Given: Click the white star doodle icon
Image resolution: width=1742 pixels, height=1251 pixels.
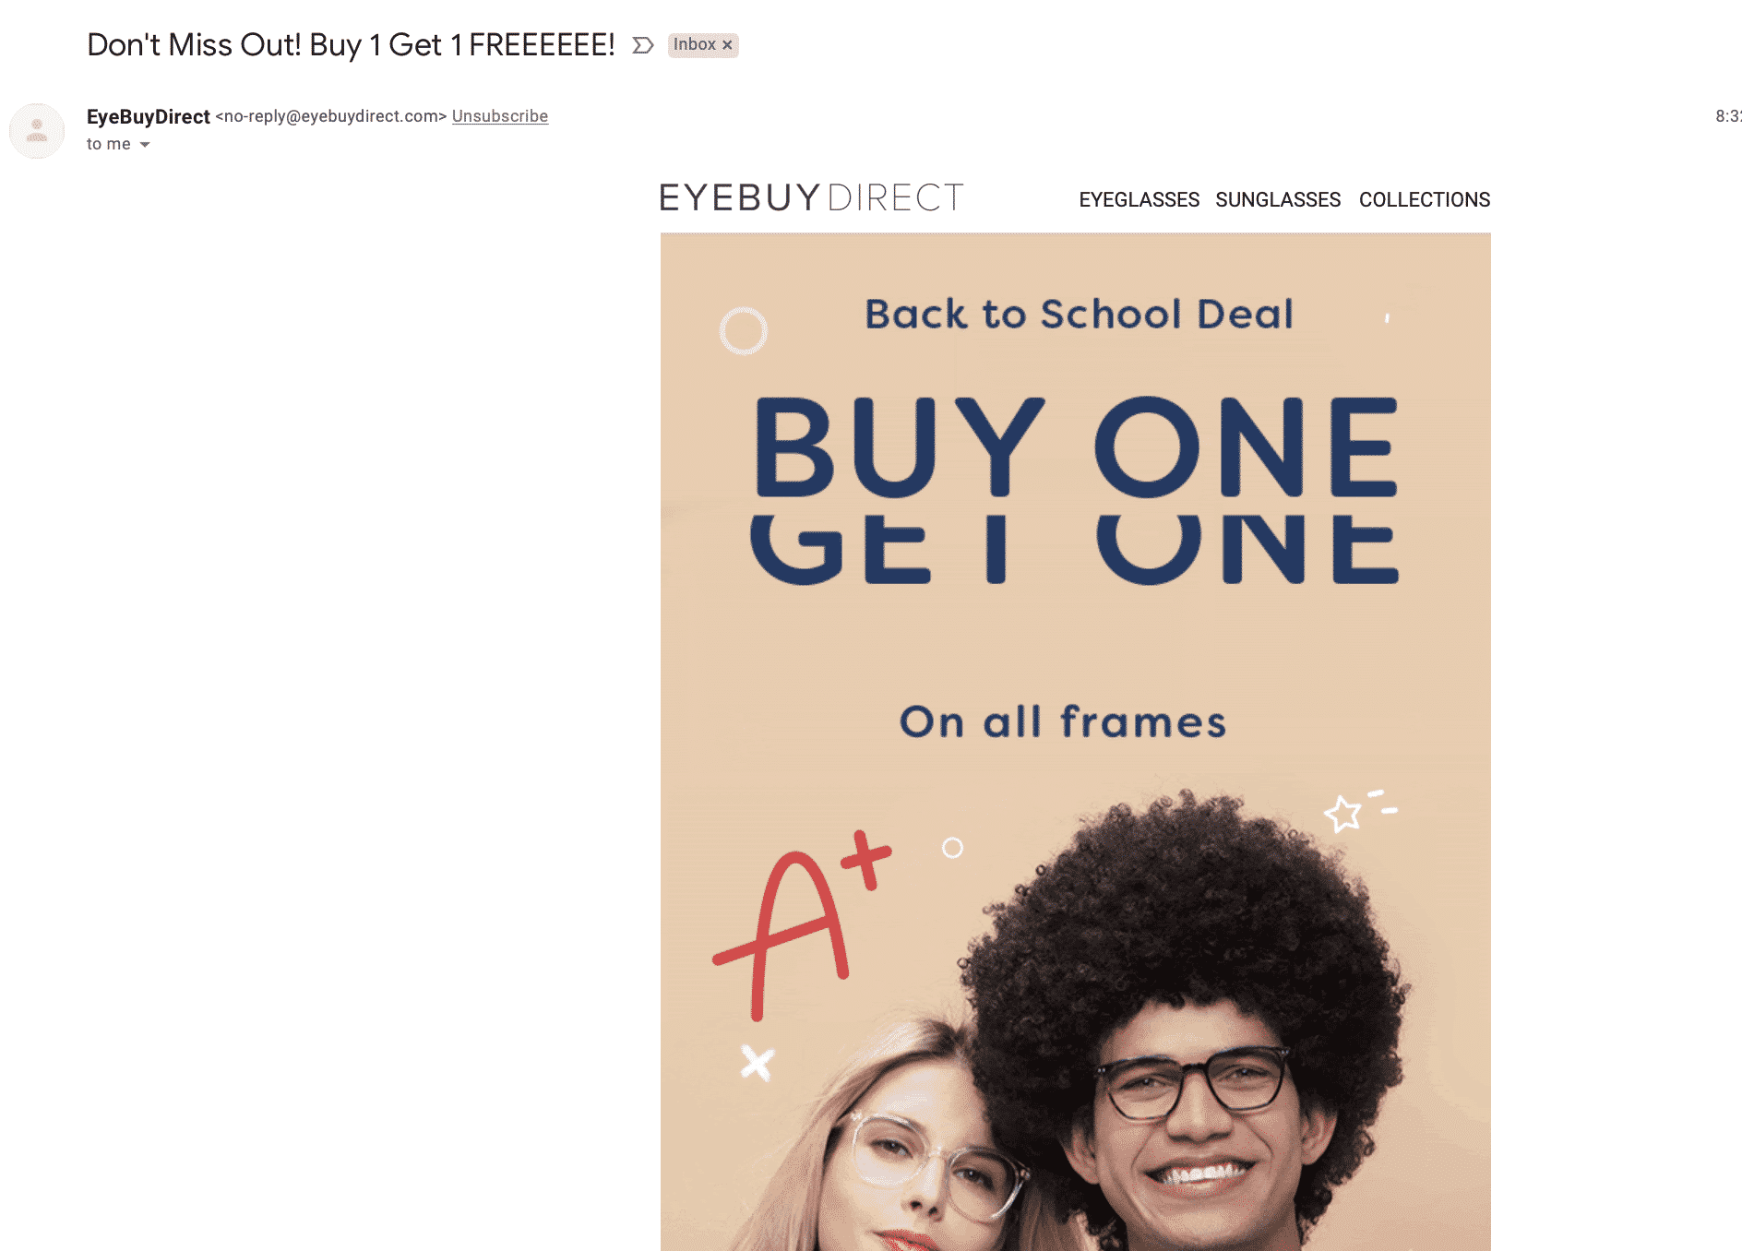Looking at the screenshot, I should pos(1342,813).
